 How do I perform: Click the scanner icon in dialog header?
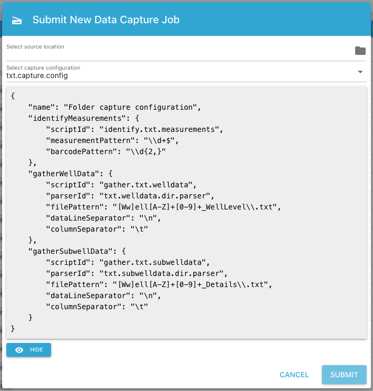[x=17, y=20]
